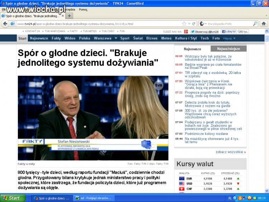This screenshot has height=202, width=269.
Task: Click the PL language indicator in tray
Action: pos(230,198)
